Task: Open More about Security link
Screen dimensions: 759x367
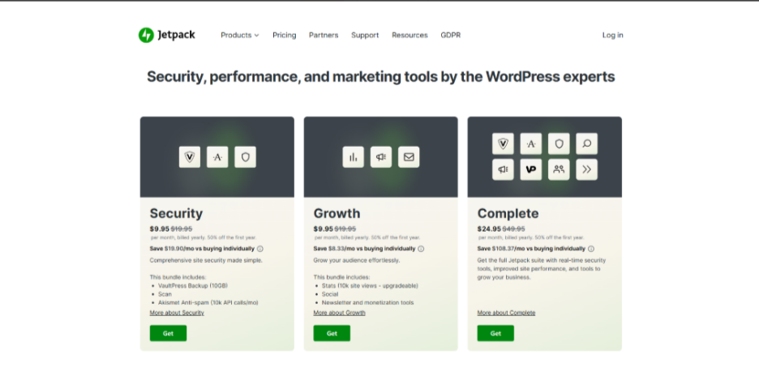Action: [177, 313]
